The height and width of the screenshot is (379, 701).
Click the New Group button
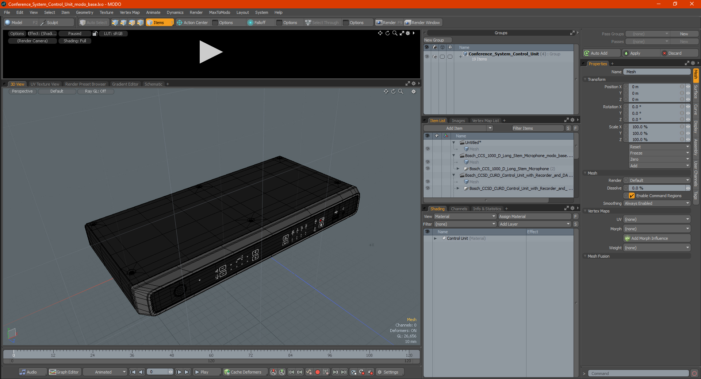pos(437,40)
